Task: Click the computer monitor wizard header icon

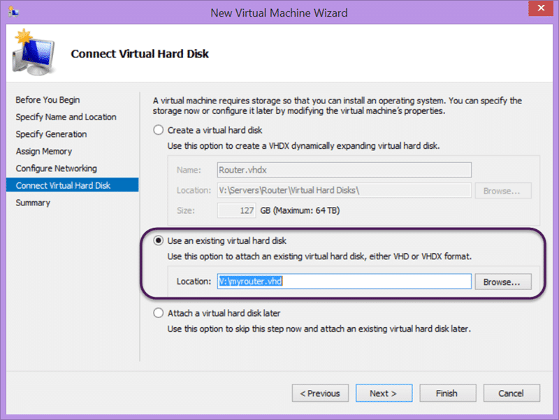Action: point(33,52)
